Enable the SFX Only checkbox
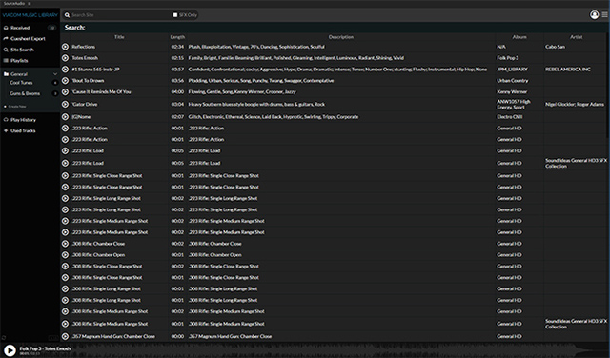Image resolution: width=610 pixels, height=358 pixels. tap(175, 15)
